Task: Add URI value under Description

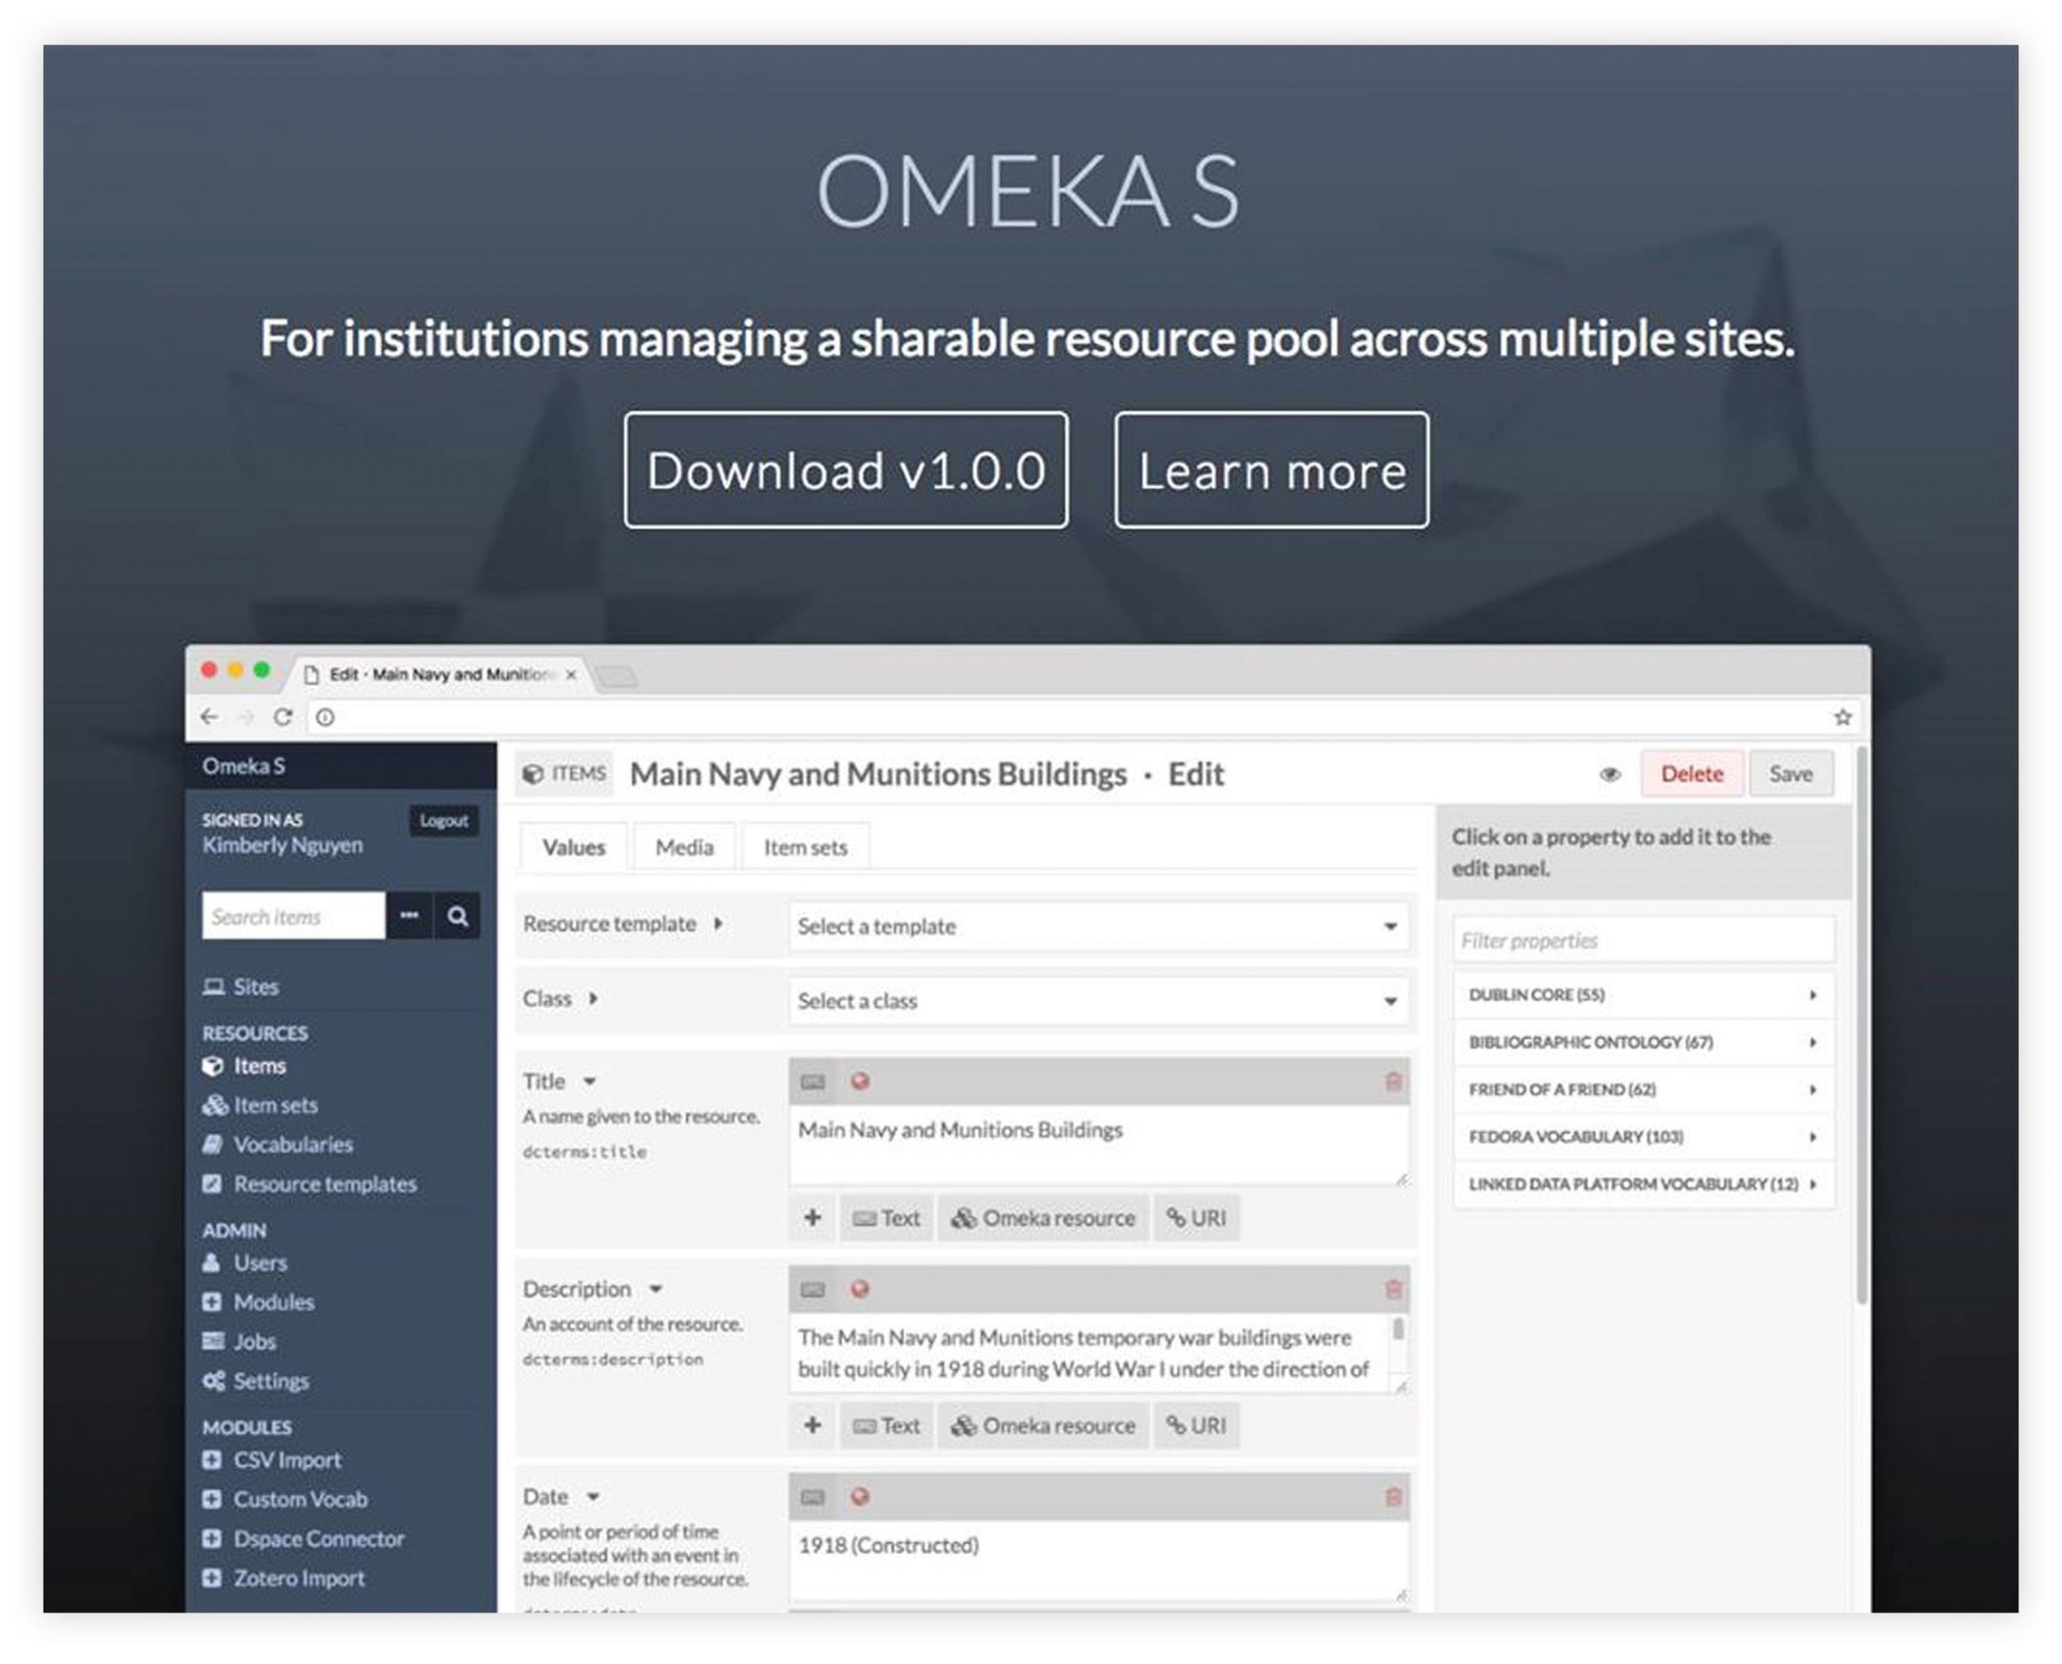Action: point(1195,1426)
